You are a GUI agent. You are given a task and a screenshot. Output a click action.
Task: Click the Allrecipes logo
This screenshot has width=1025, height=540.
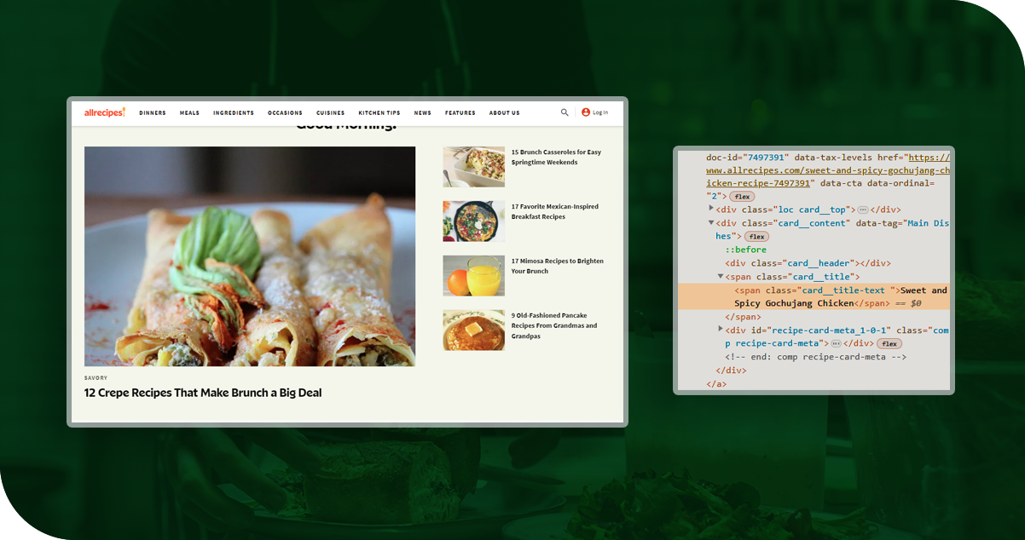coord(104,112)
